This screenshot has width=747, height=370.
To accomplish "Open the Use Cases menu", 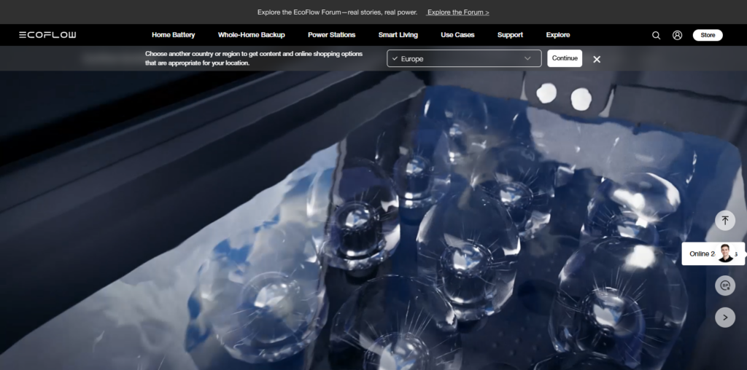I will pyautogui.click(x=457, y=35).
